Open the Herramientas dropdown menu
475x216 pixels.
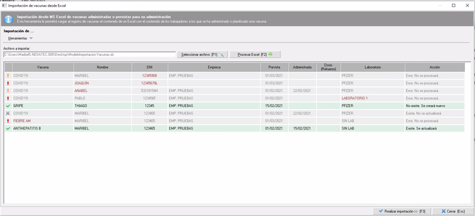(20, 38)
